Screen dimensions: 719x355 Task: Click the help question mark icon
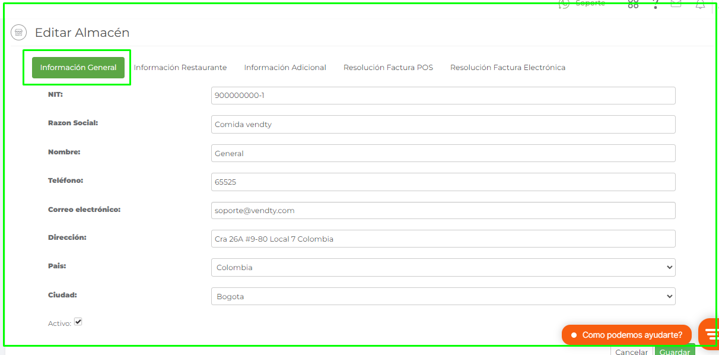656,4
